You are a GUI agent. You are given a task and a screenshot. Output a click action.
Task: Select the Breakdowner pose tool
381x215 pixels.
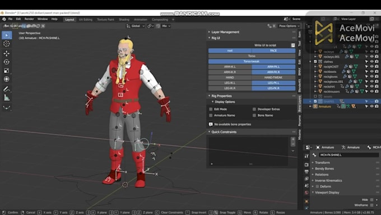[x=7, y=107]
